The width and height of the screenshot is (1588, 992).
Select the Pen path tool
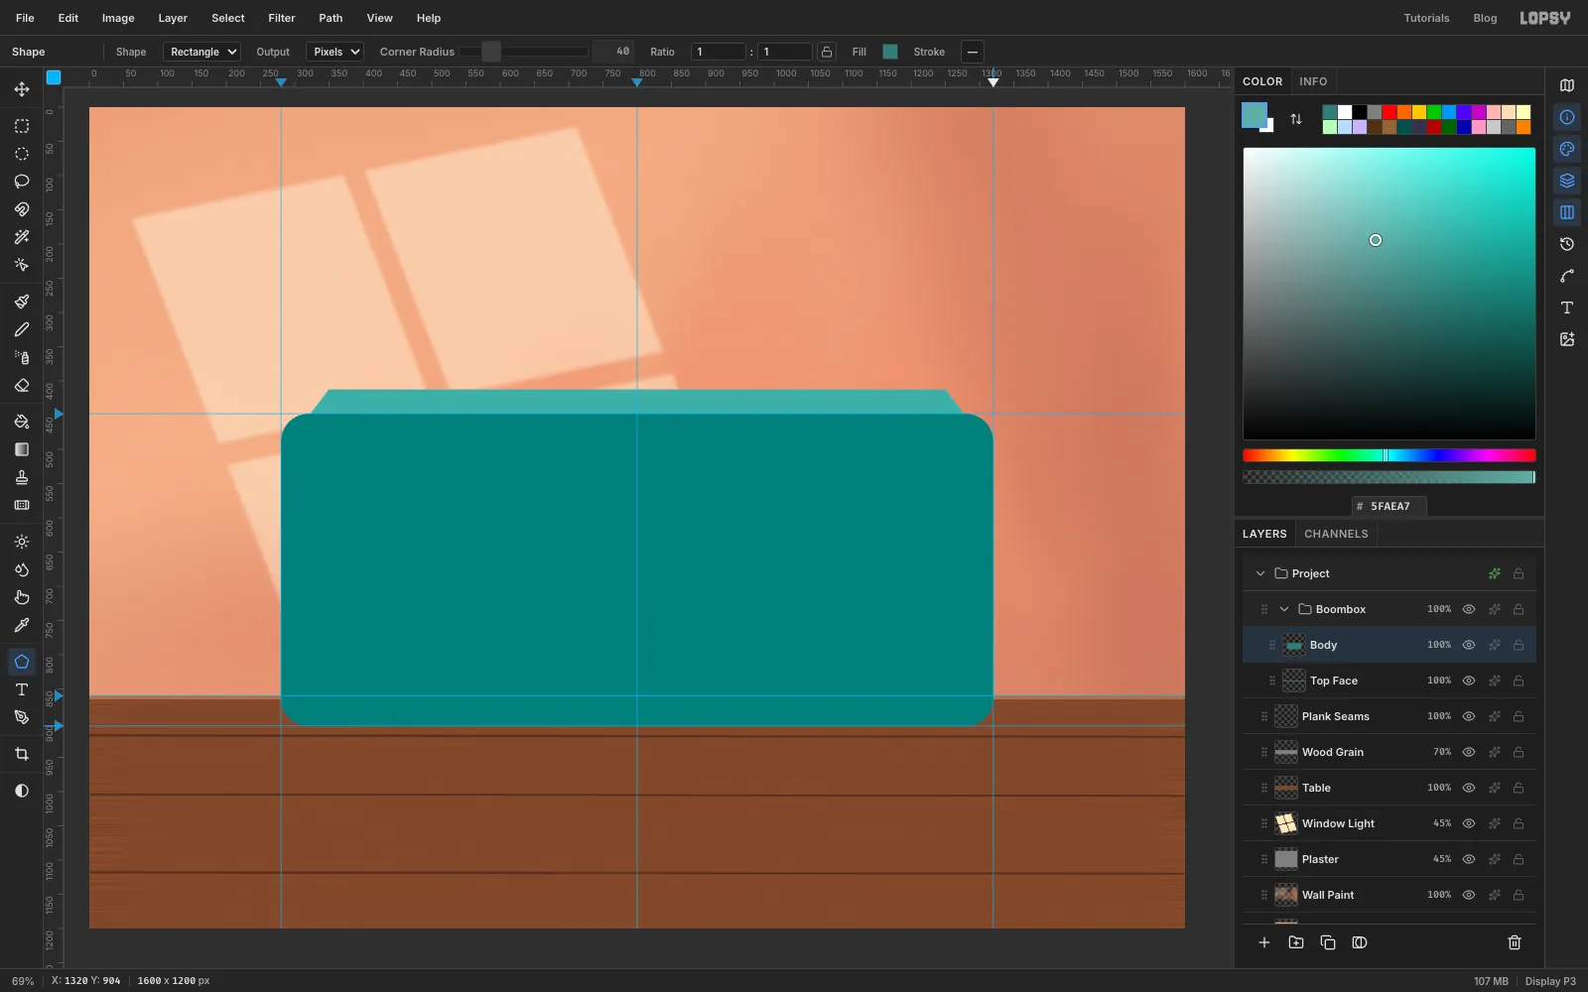[22, 717]
